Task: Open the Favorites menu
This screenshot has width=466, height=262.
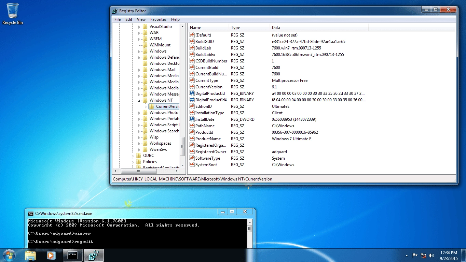Action: point(159,19)
